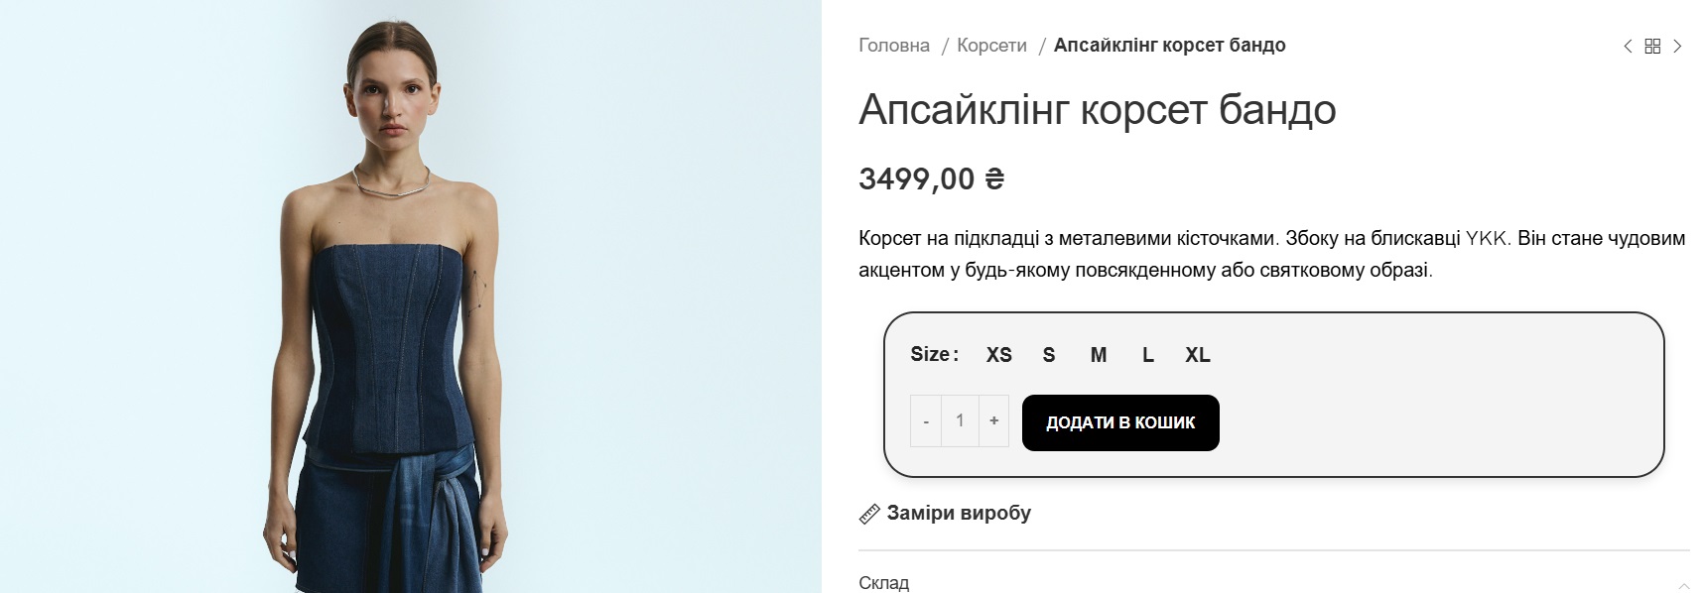Go to previous product using left arrow icon
Image resolution: width=1702 pixels, height=593 pixels.
pyautogui.click(x=1626, y=45)
